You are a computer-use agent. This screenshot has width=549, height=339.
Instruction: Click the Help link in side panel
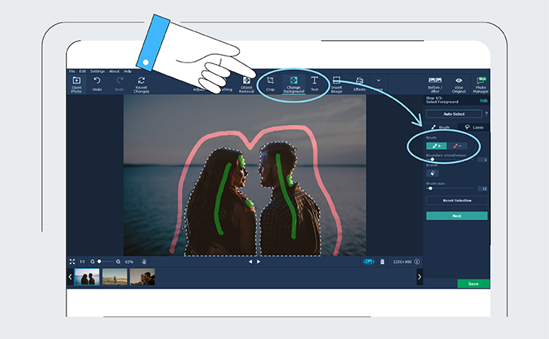click(483, 100)
